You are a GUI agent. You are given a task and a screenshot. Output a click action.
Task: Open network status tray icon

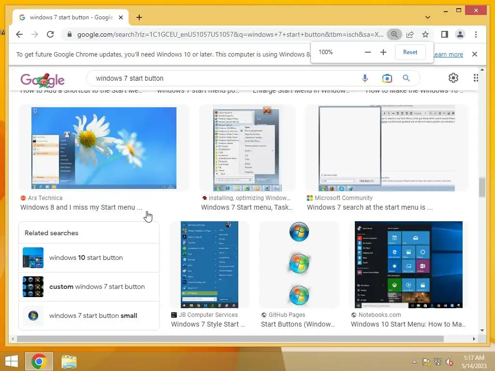pos(438,362)
